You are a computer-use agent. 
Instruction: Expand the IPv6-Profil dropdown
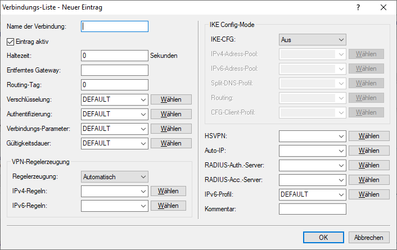(x=312, y=194)
